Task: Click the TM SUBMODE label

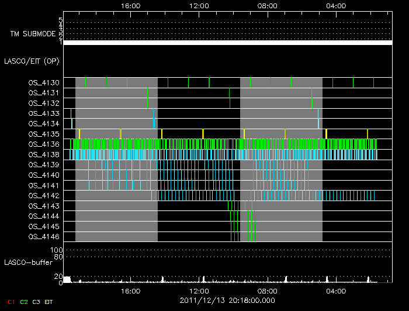Action: (x=32, y=34)
